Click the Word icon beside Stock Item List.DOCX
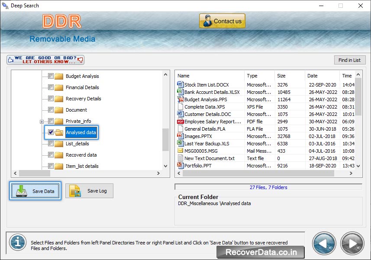371x260 pixels. tap(180, 84)
